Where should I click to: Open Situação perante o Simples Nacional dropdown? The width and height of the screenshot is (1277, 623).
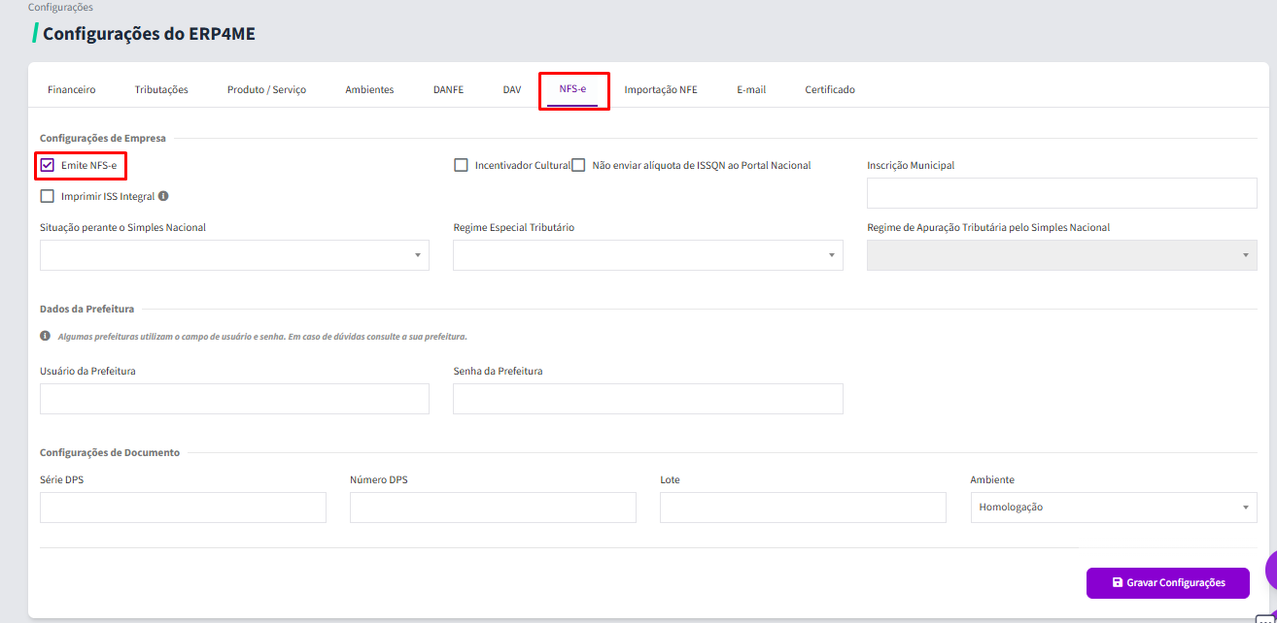tap(234, 255)
